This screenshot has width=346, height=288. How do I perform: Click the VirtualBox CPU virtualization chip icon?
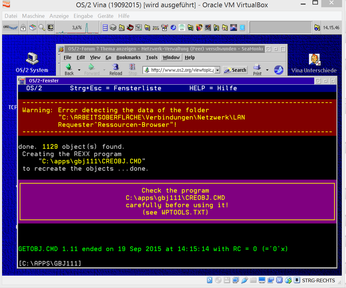coord(279,280)
